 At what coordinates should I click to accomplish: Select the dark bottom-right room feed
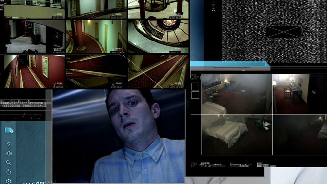[x=300, y=135]
